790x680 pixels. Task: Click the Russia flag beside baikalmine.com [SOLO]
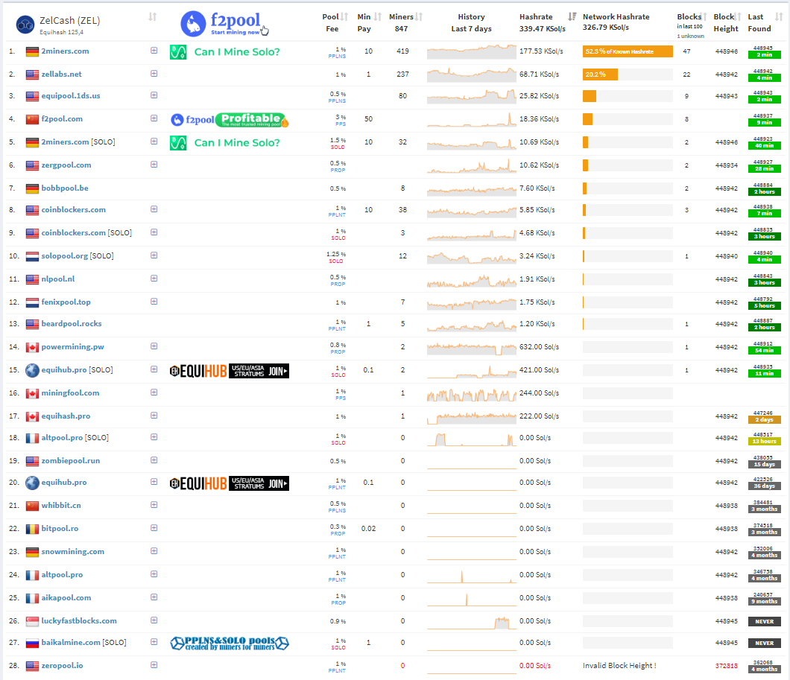pos(32,644)
